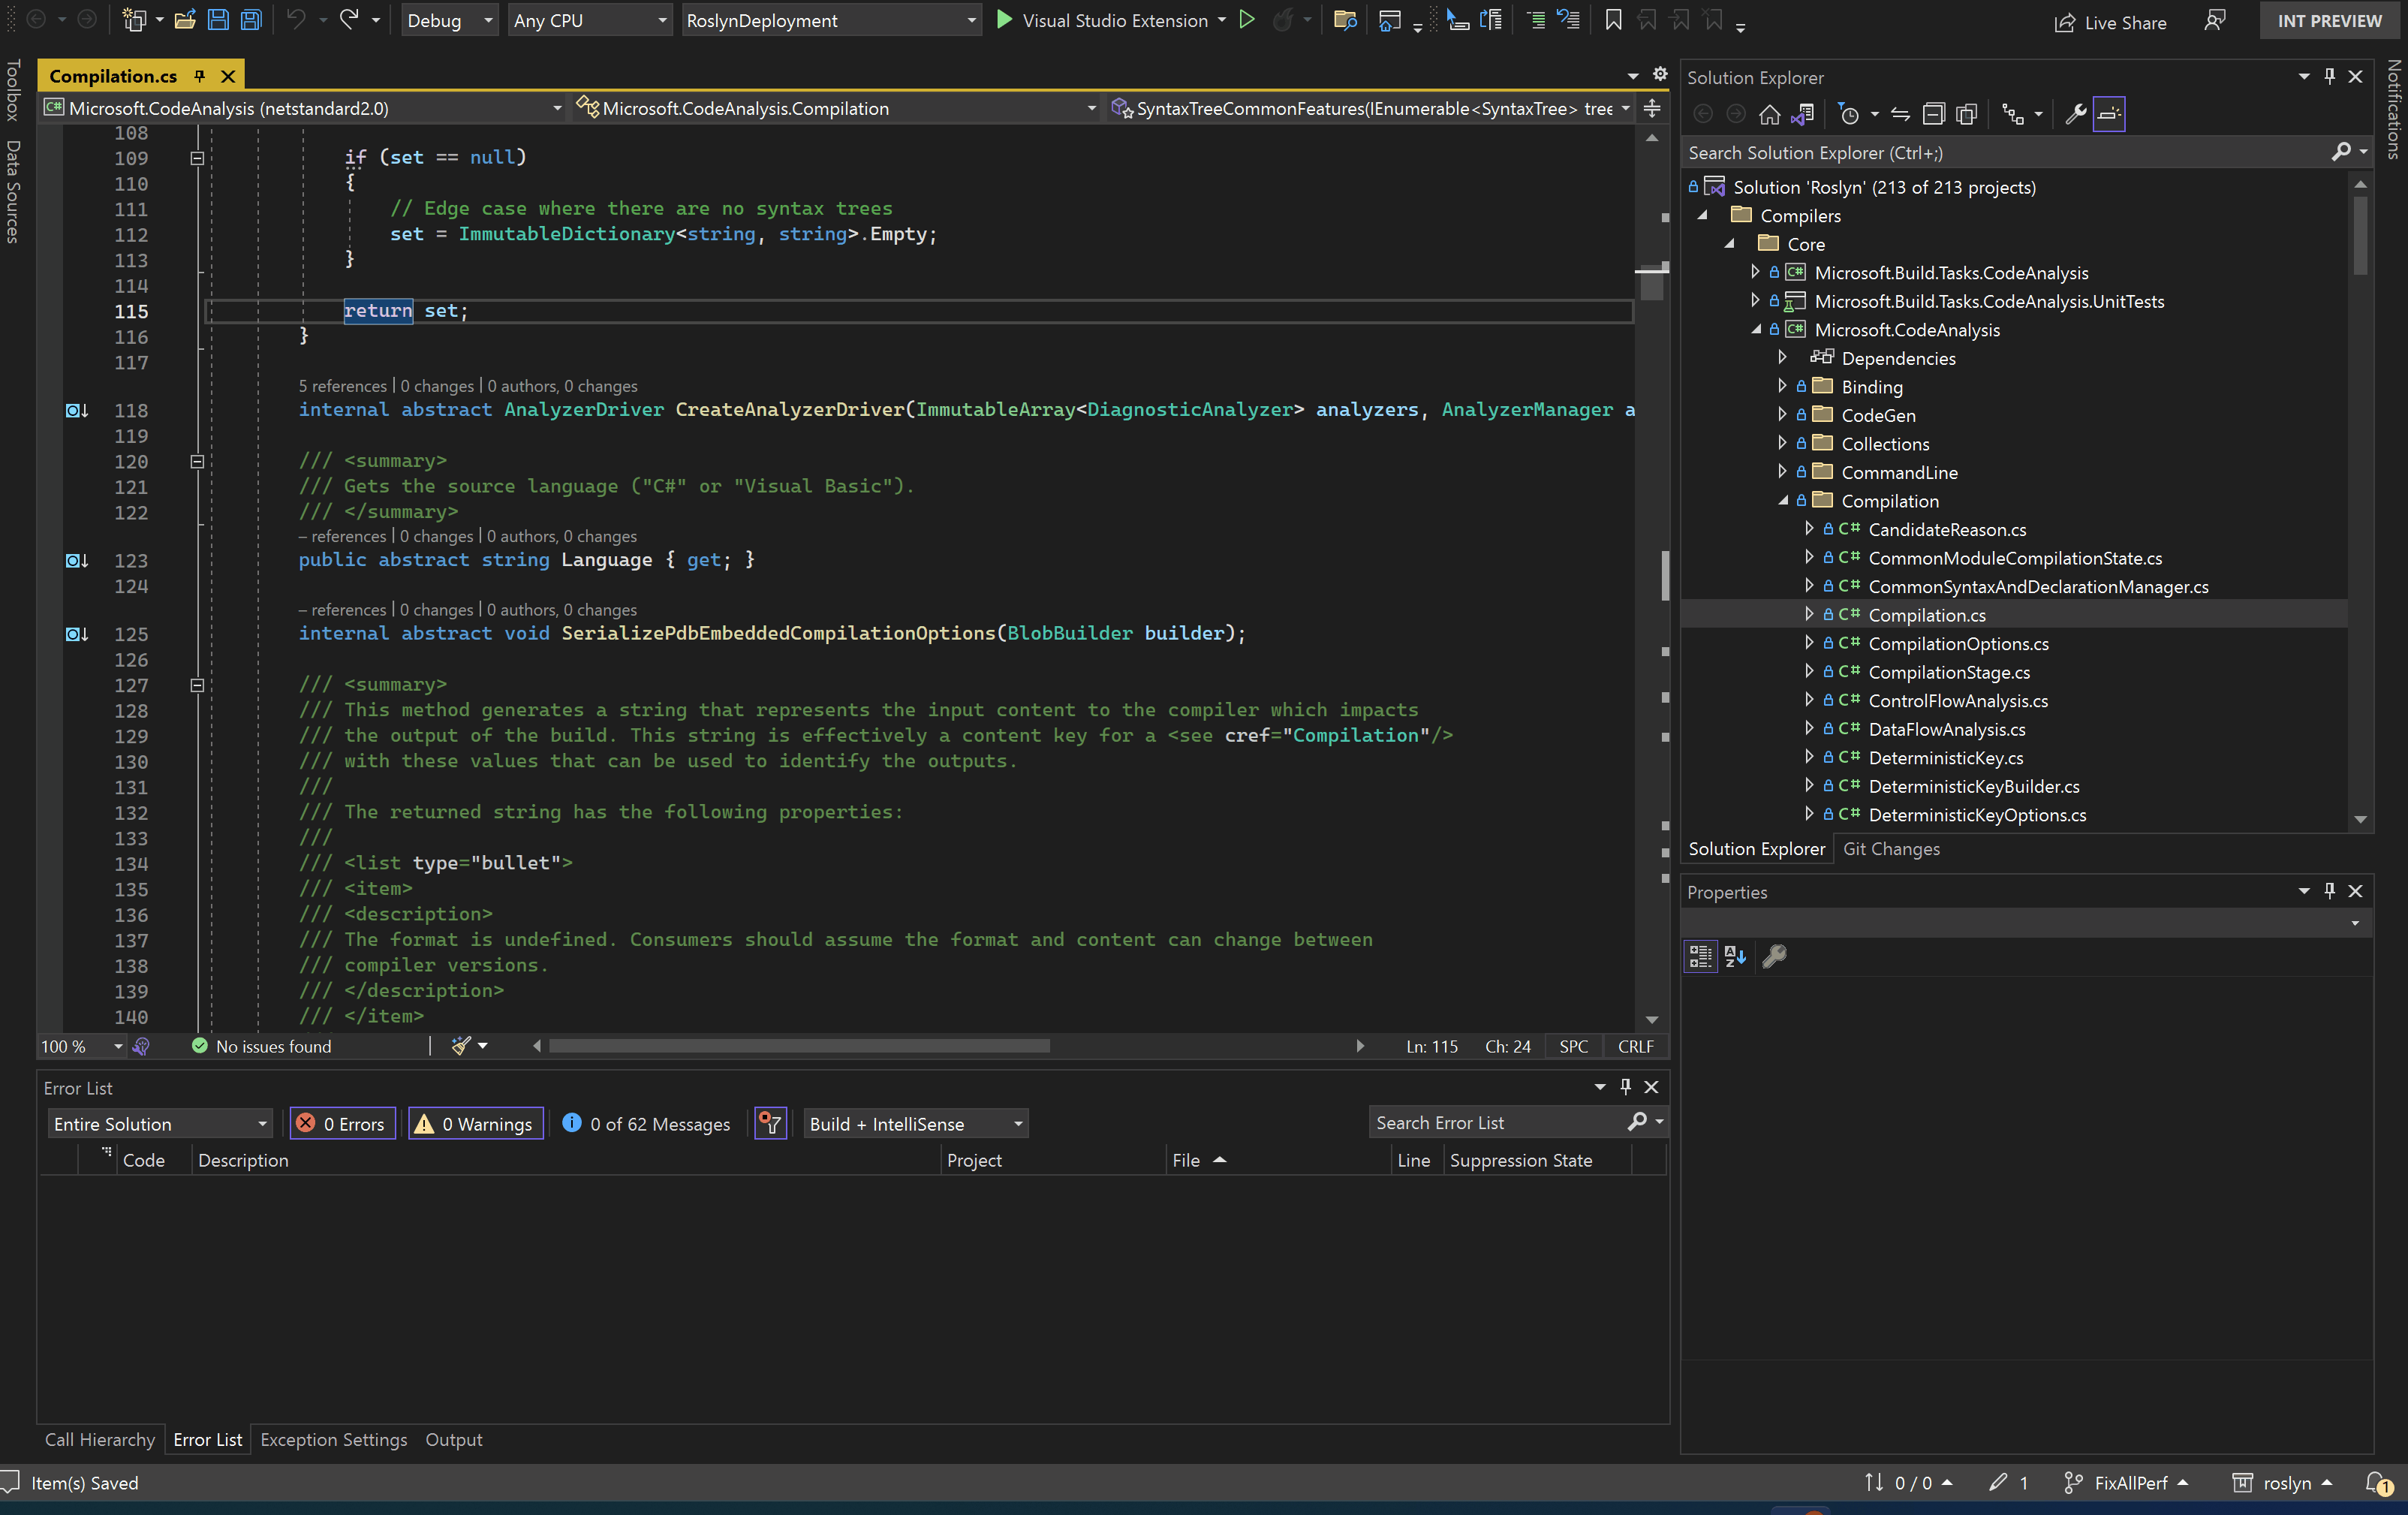Screen dimensions: 2408x1515
Task: Switch to the Git Changes tab
Action: tap(1890, 849)
